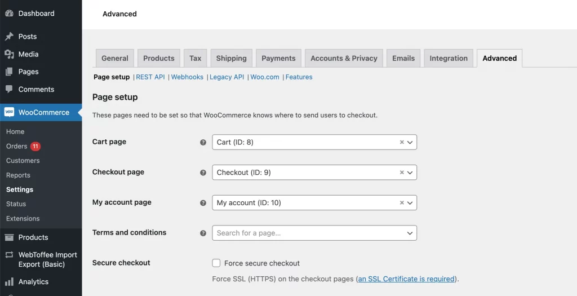The height and width of the screenshot is (296, 577).
Task: Go to the Payments settings tab
Action: click(x=278, y=58)
